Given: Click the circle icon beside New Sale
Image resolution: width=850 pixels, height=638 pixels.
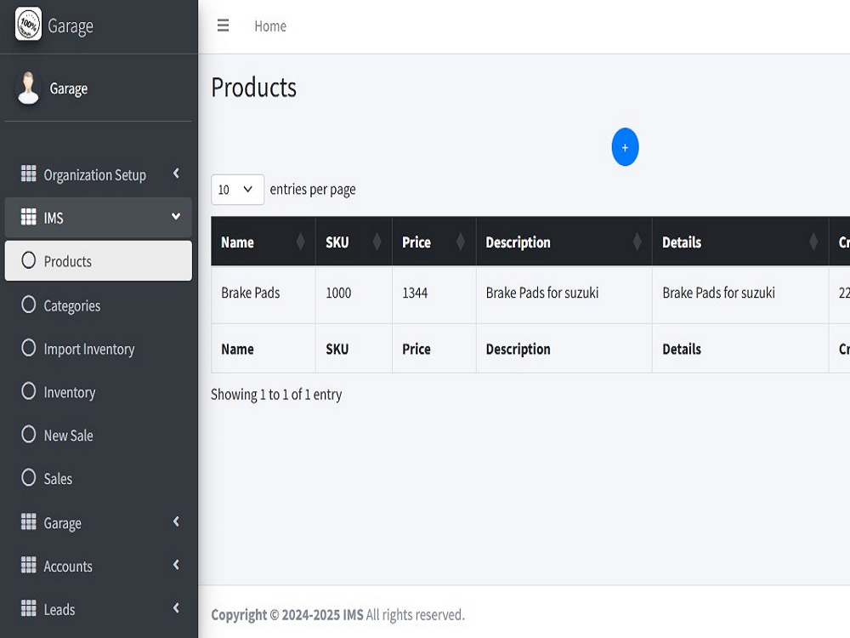Looking at the screenshot, I should click(x=29, y=434).
